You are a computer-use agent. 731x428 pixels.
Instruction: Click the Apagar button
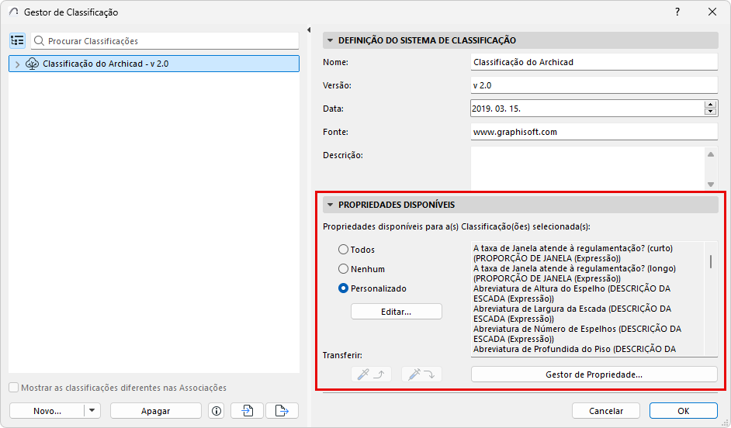tap(156, 411)
